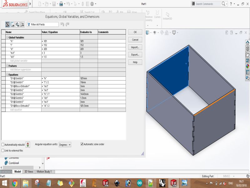Switch to the Model tab
The image size is (250, 188).
click(17, 171)
